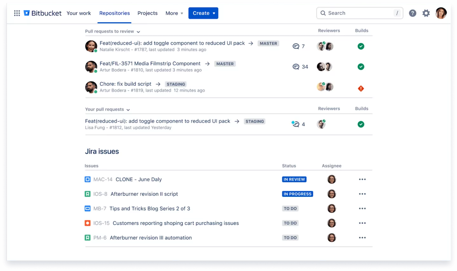Open issue CLONE - June Daly
The width and height of the screenshot is (457, 271).
[139, 179]
